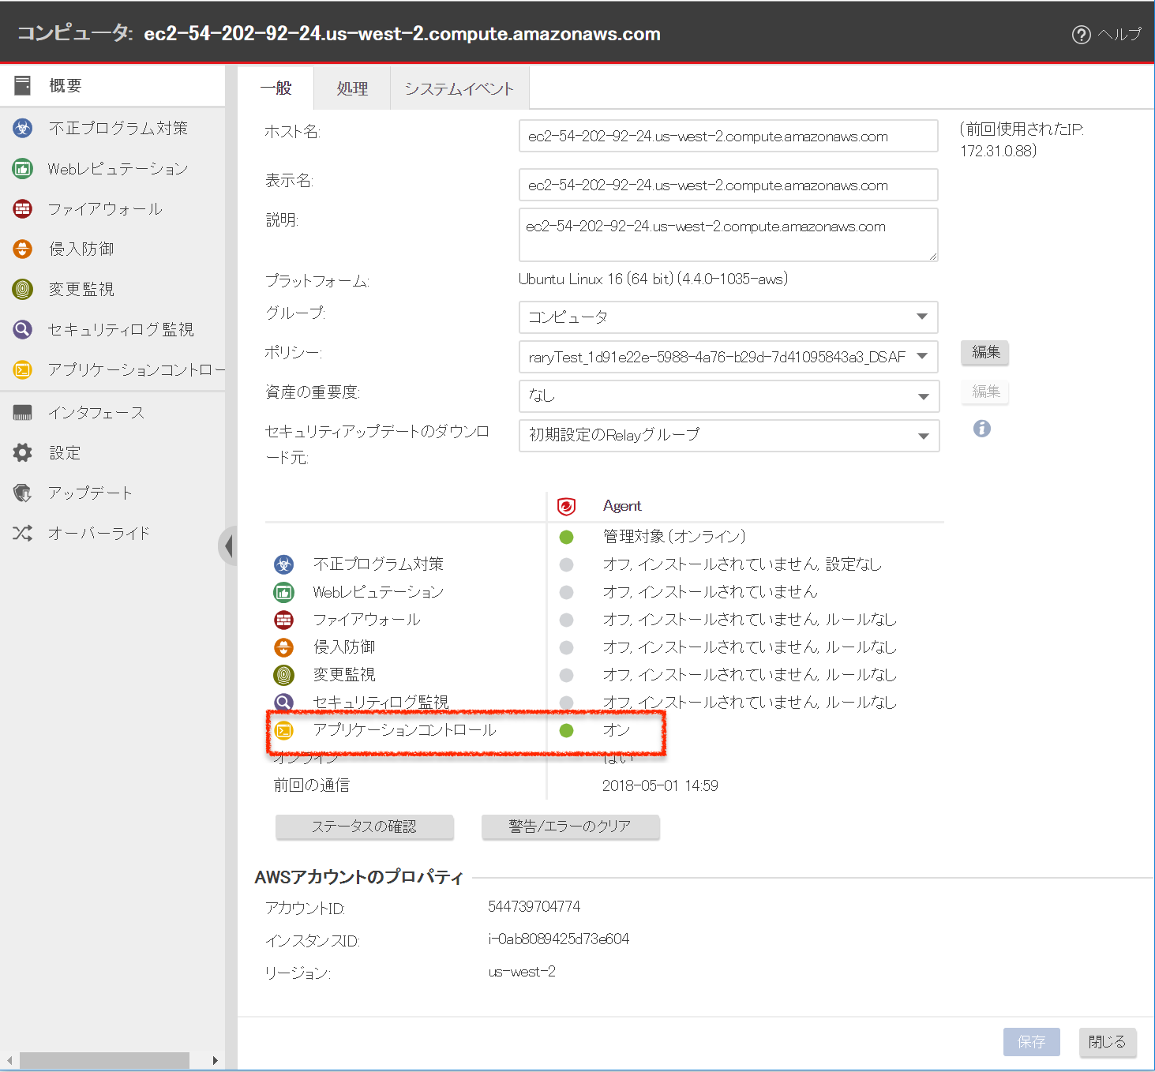
Task: Open the ヘルプ question mark icon
Action: (x=1081, y=35)
